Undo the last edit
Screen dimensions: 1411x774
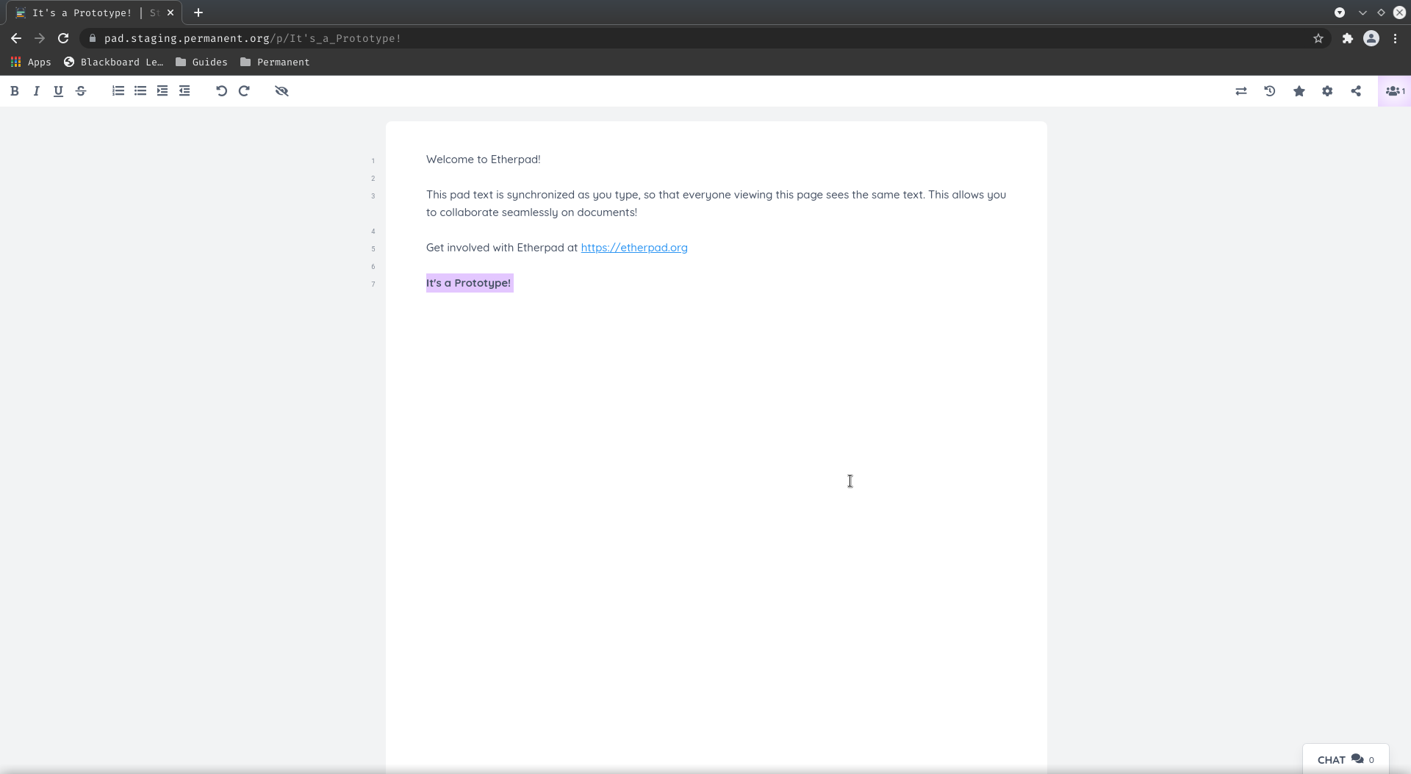tap(221, 91)
